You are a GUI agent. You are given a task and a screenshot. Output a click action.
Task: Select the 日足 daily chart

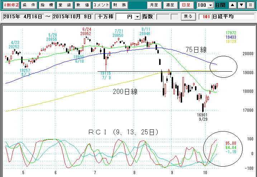(187, 5)
